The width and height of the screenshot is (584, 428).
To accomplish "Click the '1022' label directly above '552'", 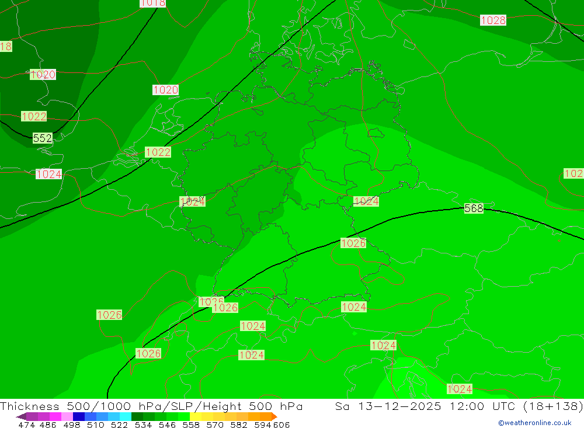I will click(x=34, y=117).
